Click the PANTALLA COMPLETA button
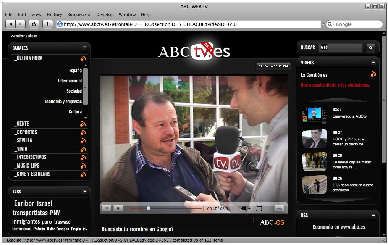388x245 pixels. [x=273, y=66]
